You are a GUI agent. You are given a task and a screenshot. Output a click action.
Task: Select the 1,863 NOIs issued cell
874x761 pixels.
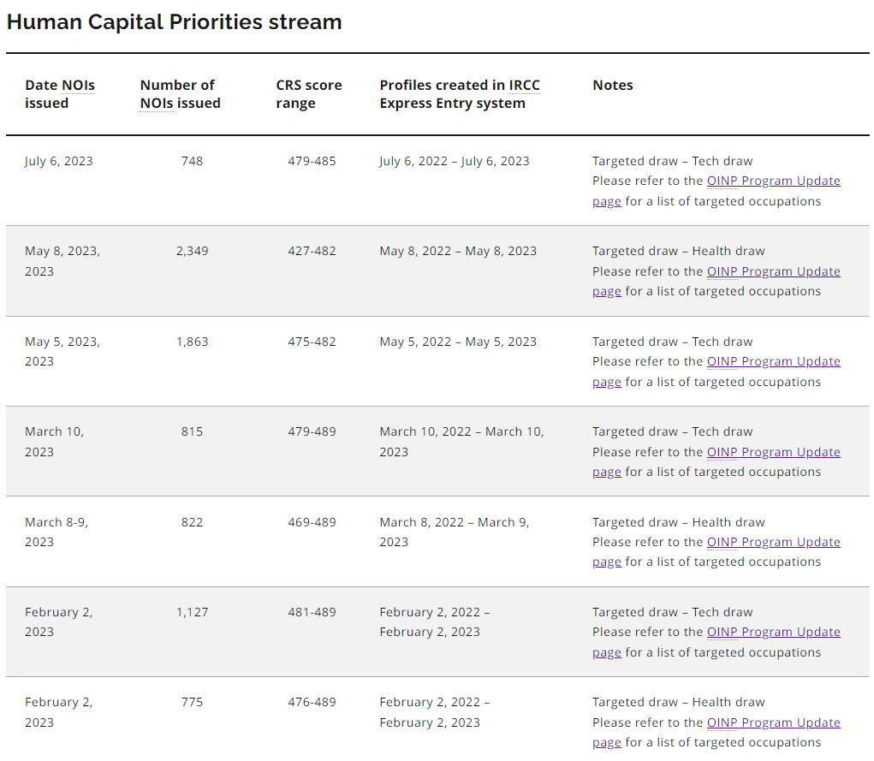click(192, 342)
